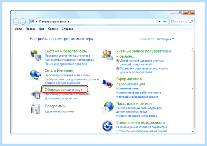This screenshot has width=207, height=146.
Task: Open the Правка menu
Action: pyautogui.click(x=30, y=29)
